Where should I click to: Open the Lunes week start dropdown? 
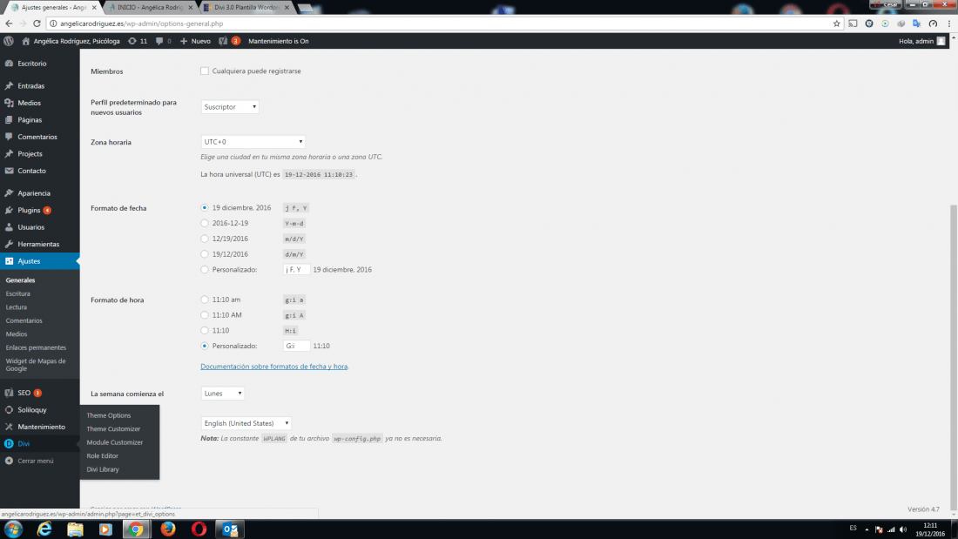click(x=223, y=394)
